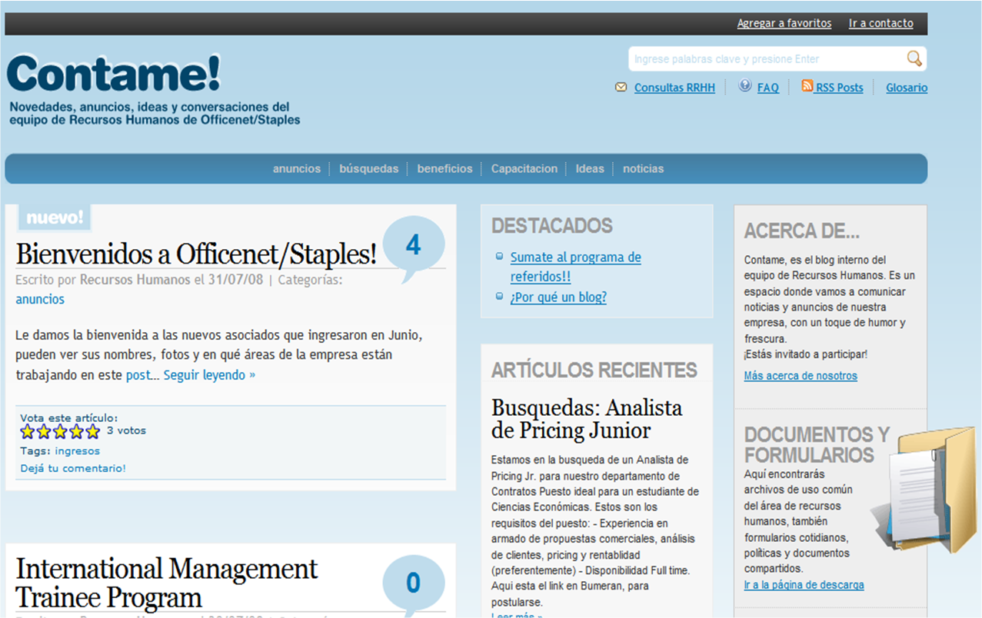
Task: Click Dejá tu comentario link
Action: click(72, 468)
